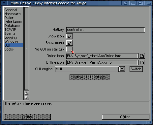Click the Hotkey input field
153x125 pixels.
[x=106, y=30]
